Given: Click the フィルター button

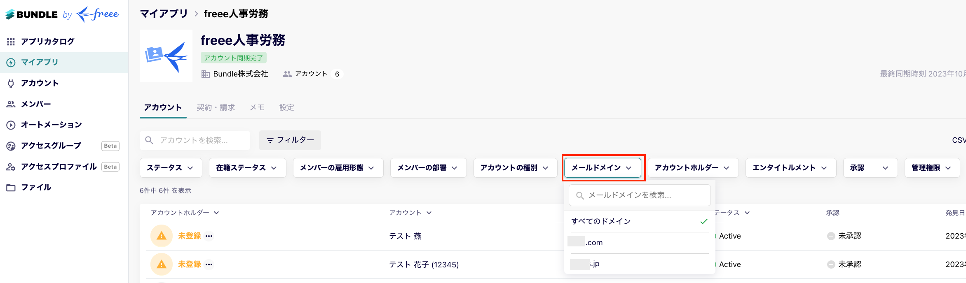Looking at the screenshot, I should click(x=290, y=140).
